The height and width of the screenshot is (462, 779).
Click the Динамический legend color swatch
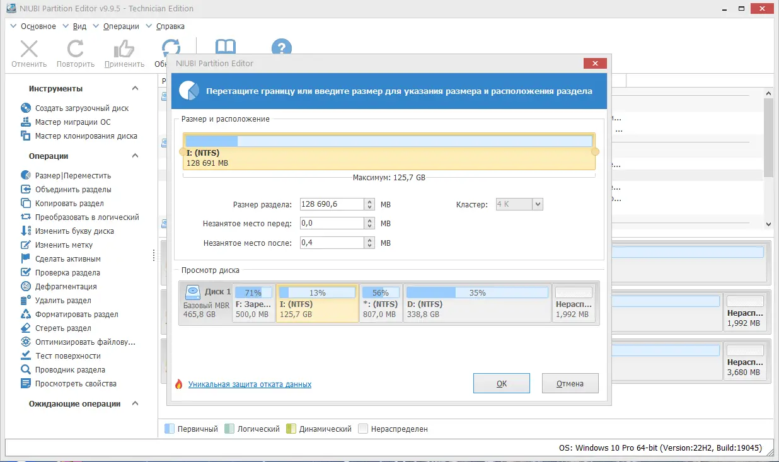[291, 429]
